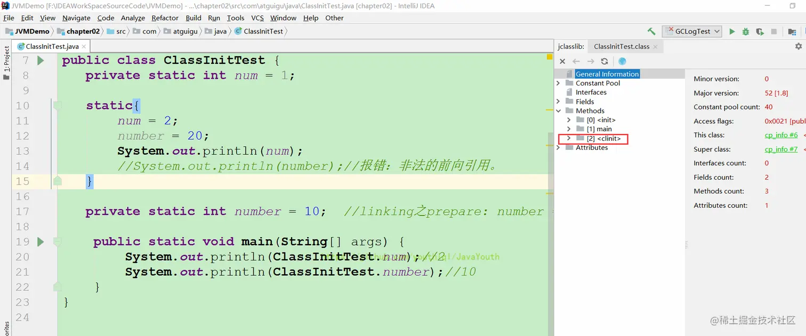Reload class file with refresh icon
This screenshot has width=806, height=336.
point(604,61)
